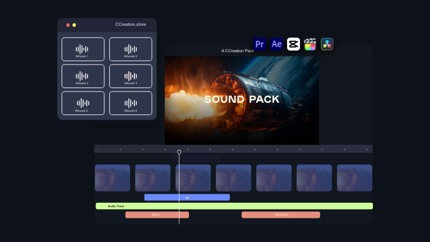The image size is (430, 242).
Task: Click the first video clip thumbnail
Action: (113, 178)
